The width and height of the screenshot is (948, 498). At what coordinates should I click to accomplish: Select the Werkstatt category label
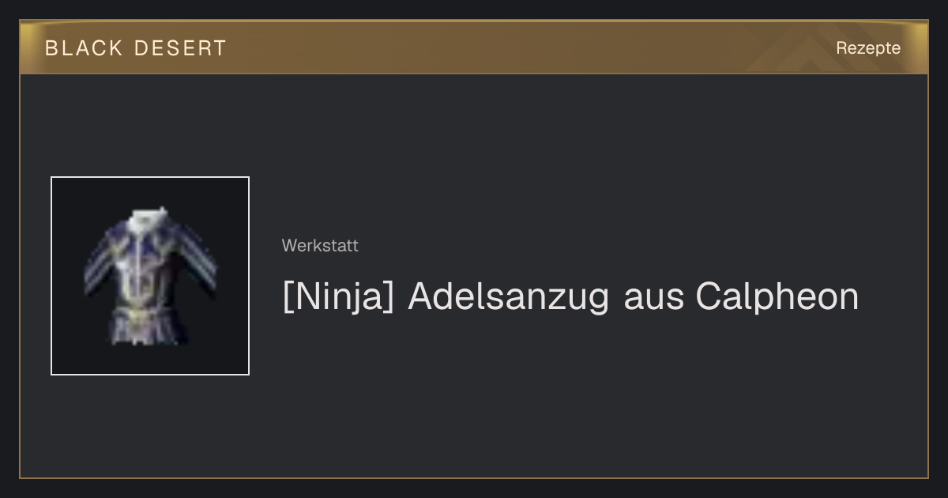click(x=320, y=246)
